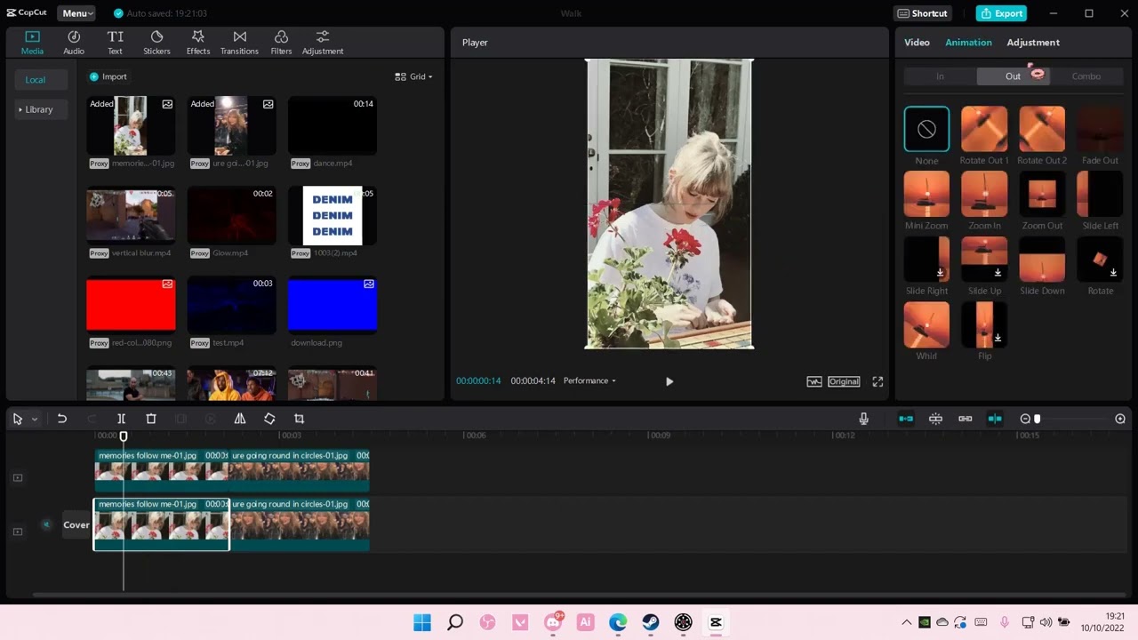Apply the Mini Zoom animation

pyautogui.click(x=926, y=195)
